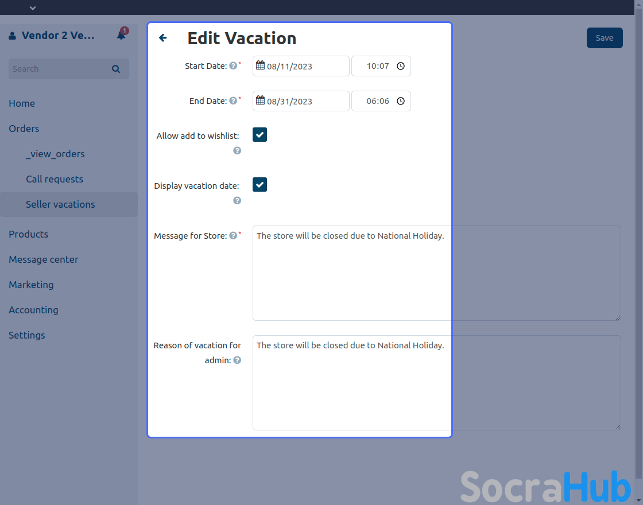The width and height of the screenshot is (643, 505).
Task: Go to Message center menu item
Action: 44,259
